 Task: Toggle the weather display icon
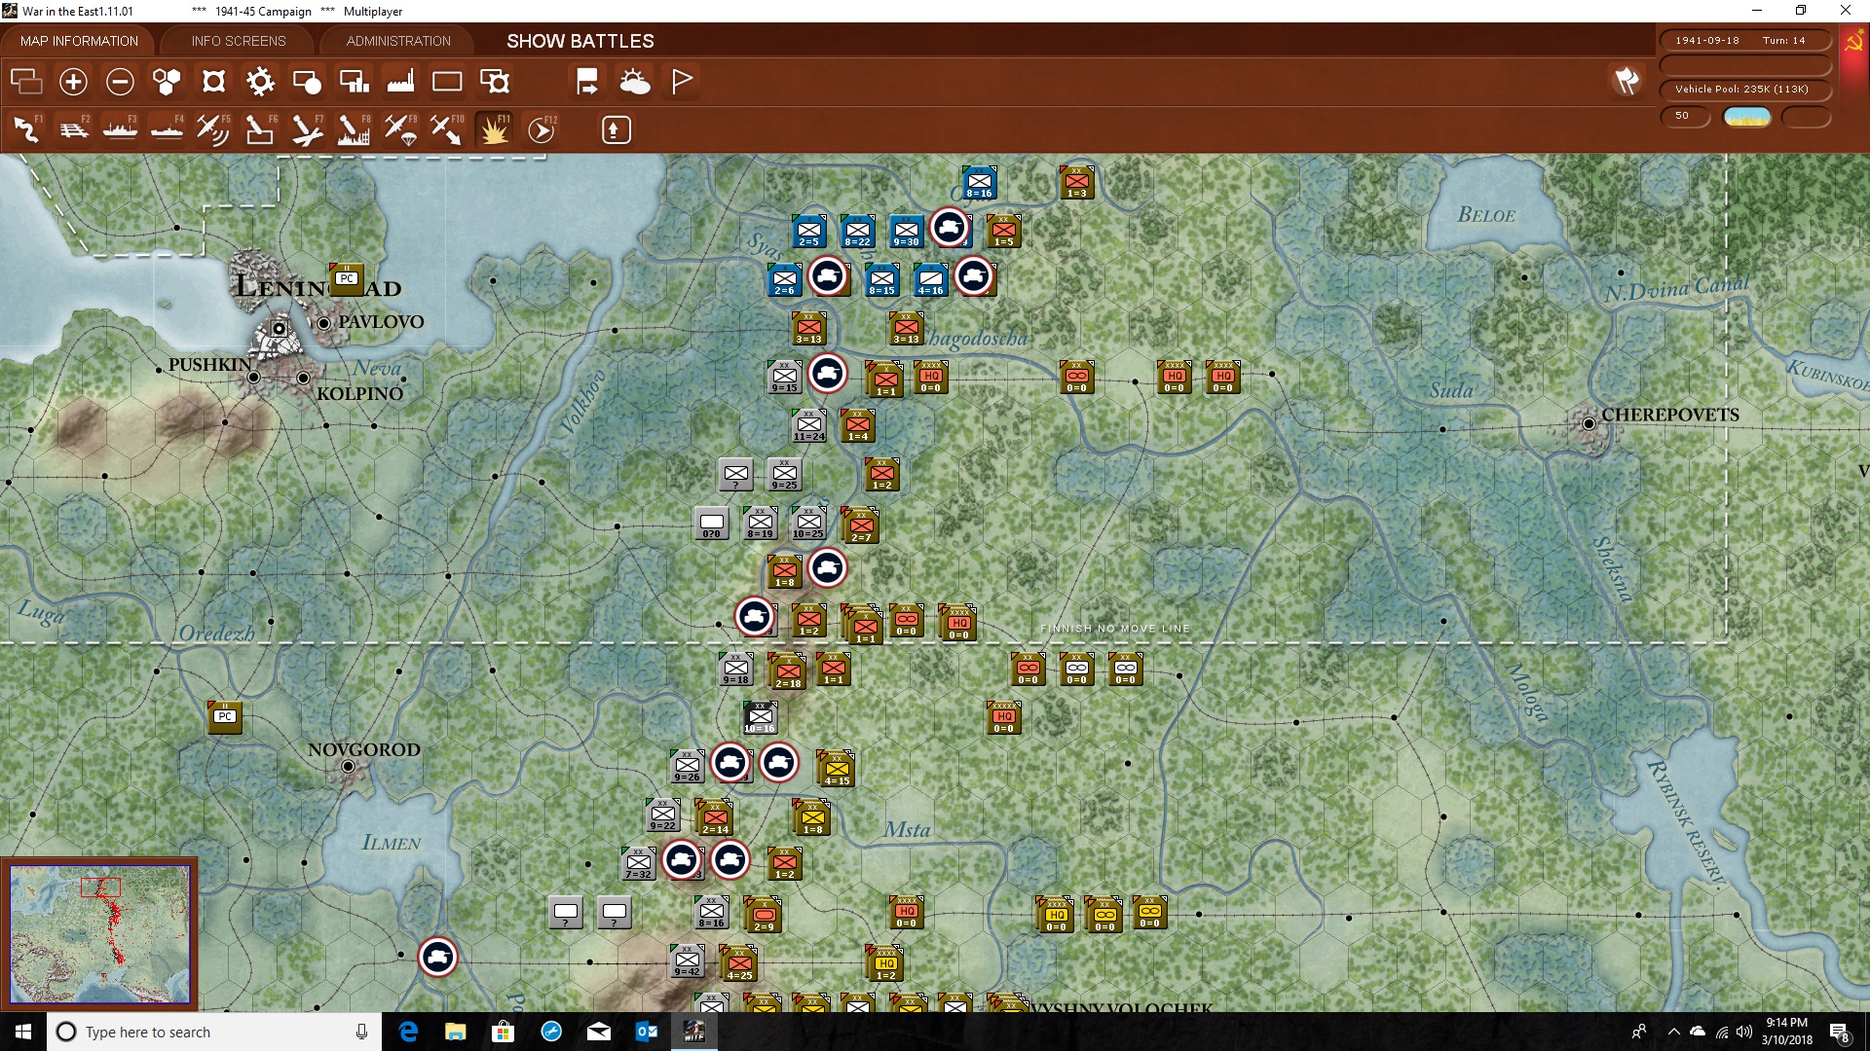(x=635, y=82)
